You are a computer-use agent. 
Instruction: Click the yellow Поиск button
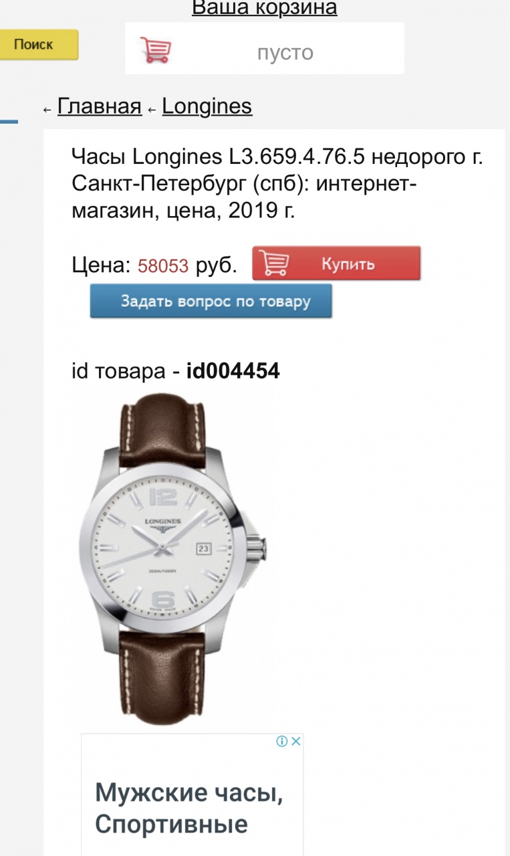click(x=38, y=45)
